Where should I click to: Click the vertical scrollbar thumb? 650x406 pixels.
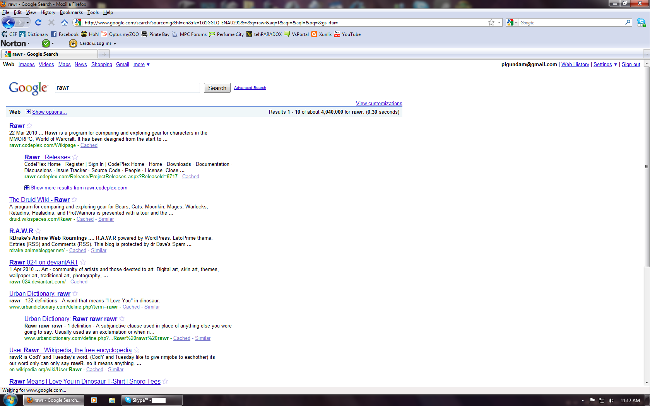coord(647,167)
